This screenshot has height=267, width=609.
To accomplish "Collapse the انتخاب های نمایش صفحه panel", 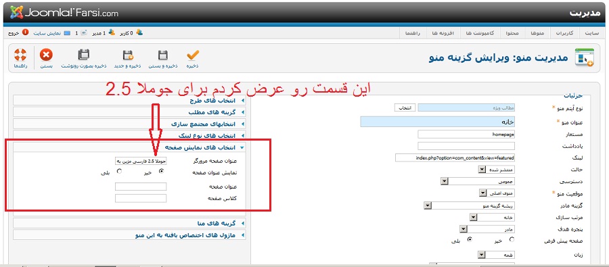I will (x=129, y=147).
